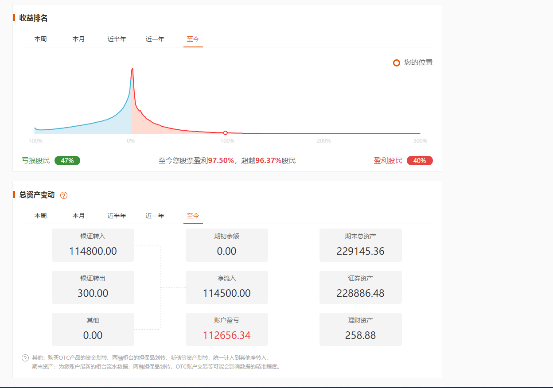Click the 理财资产 value 258.88
Viewport: 553px width, 388px height.
click(361, 335)
